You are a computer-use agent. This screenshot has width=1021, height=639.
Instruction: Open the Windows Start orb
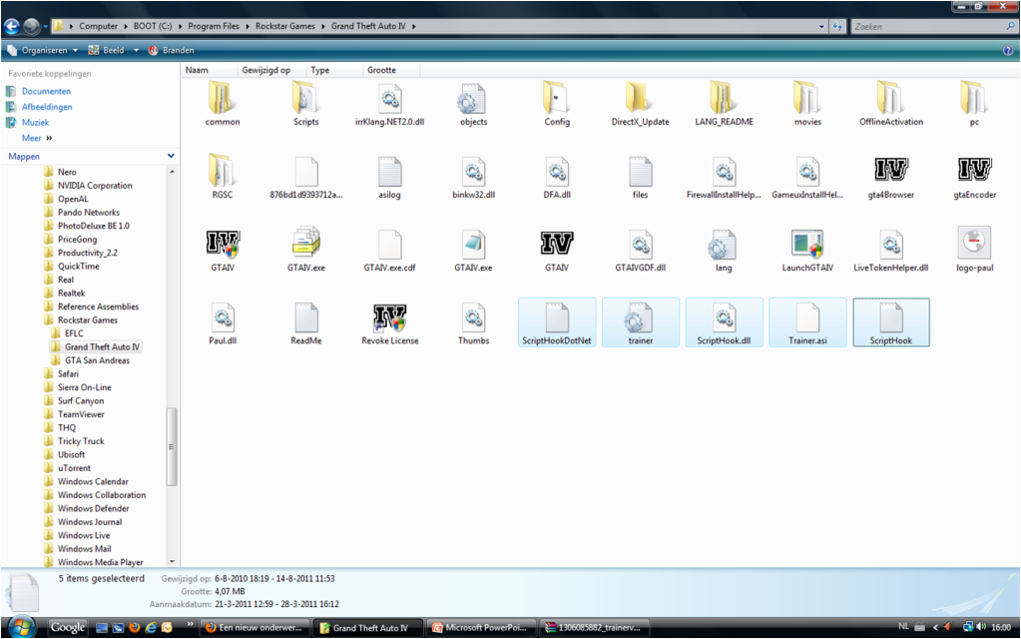click(22, 627)
